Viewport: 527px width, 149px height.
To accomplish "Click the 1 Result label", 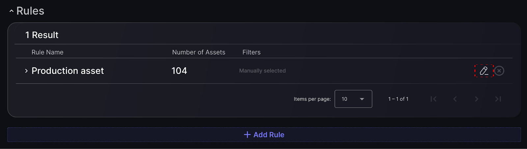I will coord(42,35).
